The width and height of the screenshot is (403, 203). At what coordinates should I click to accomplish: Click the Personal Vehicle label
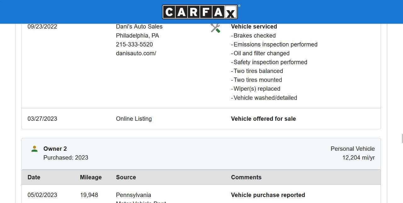coord(353,149)
